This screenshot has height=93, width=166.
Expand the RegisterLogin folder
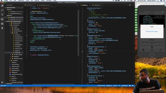click(x=18, y=59)
